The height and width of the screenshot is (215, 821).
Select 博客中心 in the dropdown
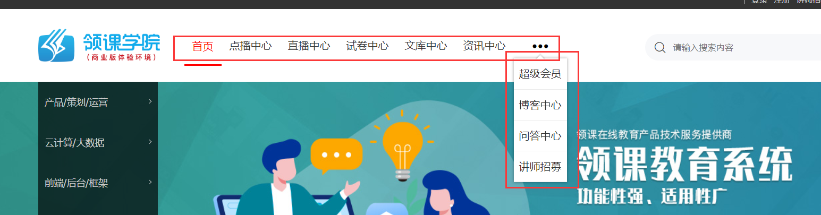tap(540, 105)
